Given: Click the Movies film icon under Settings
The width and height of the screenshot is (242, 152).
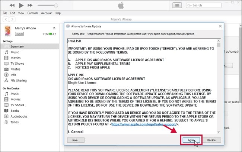Looking at the screenshot, I should point(6,58).
